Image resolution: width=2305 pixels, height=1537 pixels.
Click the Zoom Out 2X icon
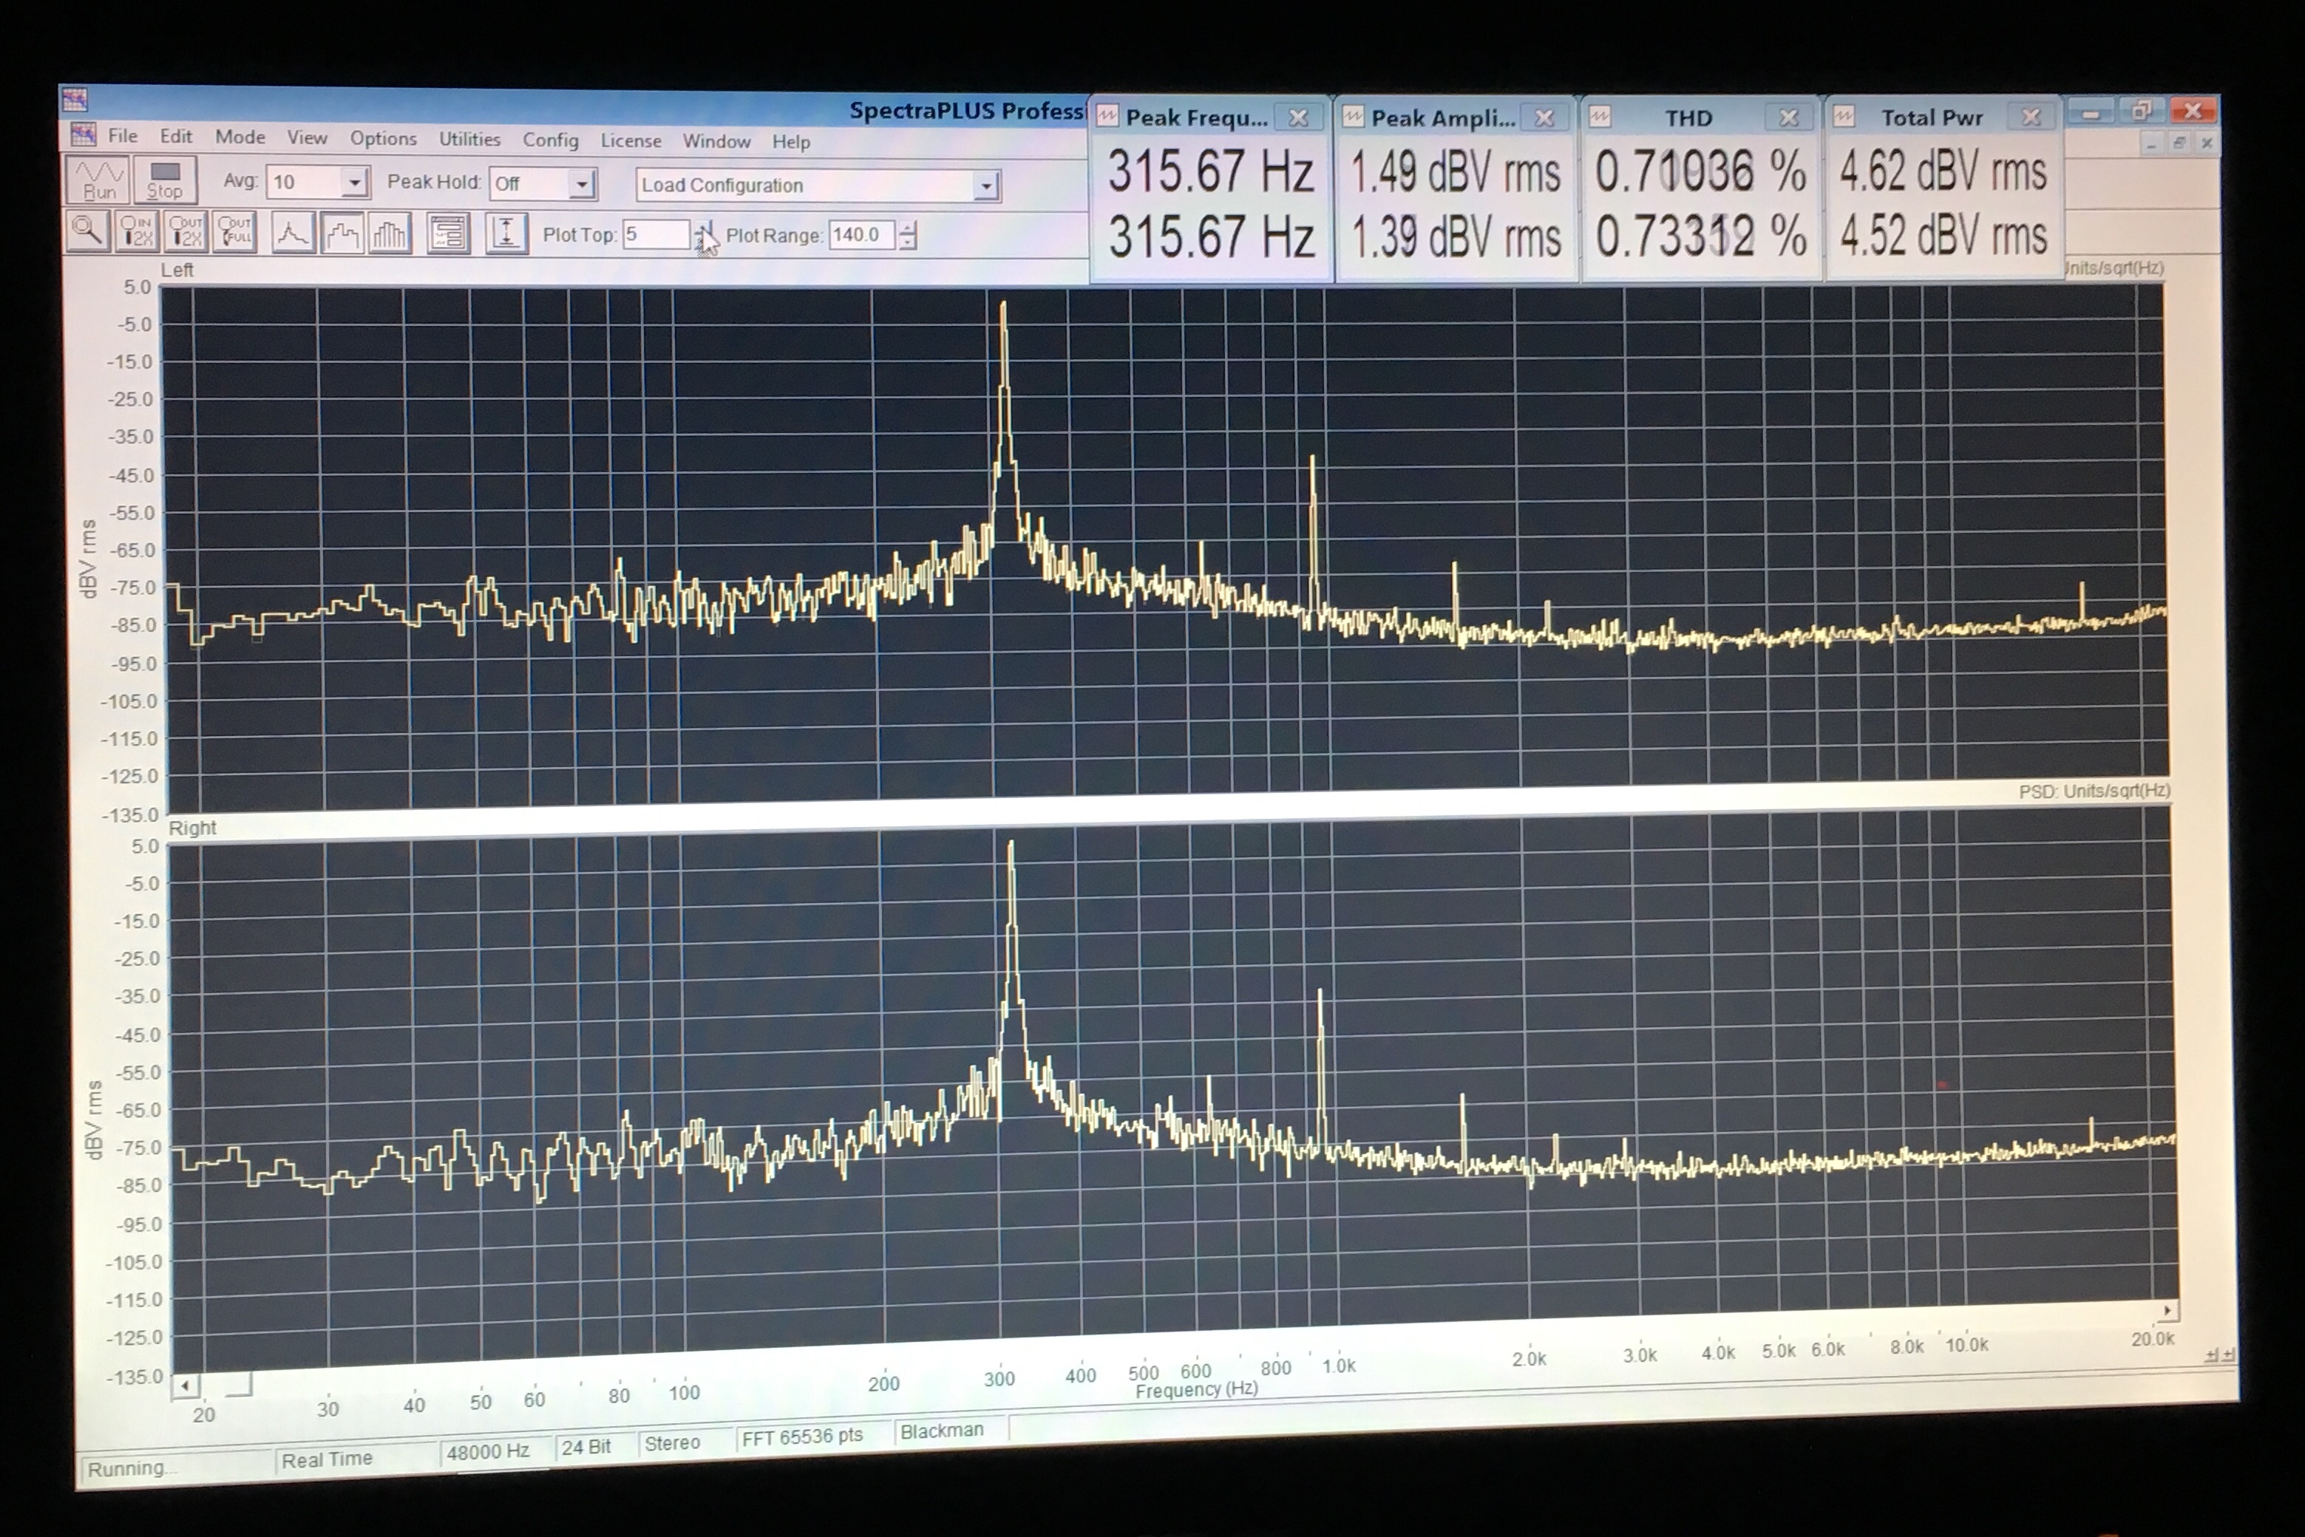tap(186, 232)
